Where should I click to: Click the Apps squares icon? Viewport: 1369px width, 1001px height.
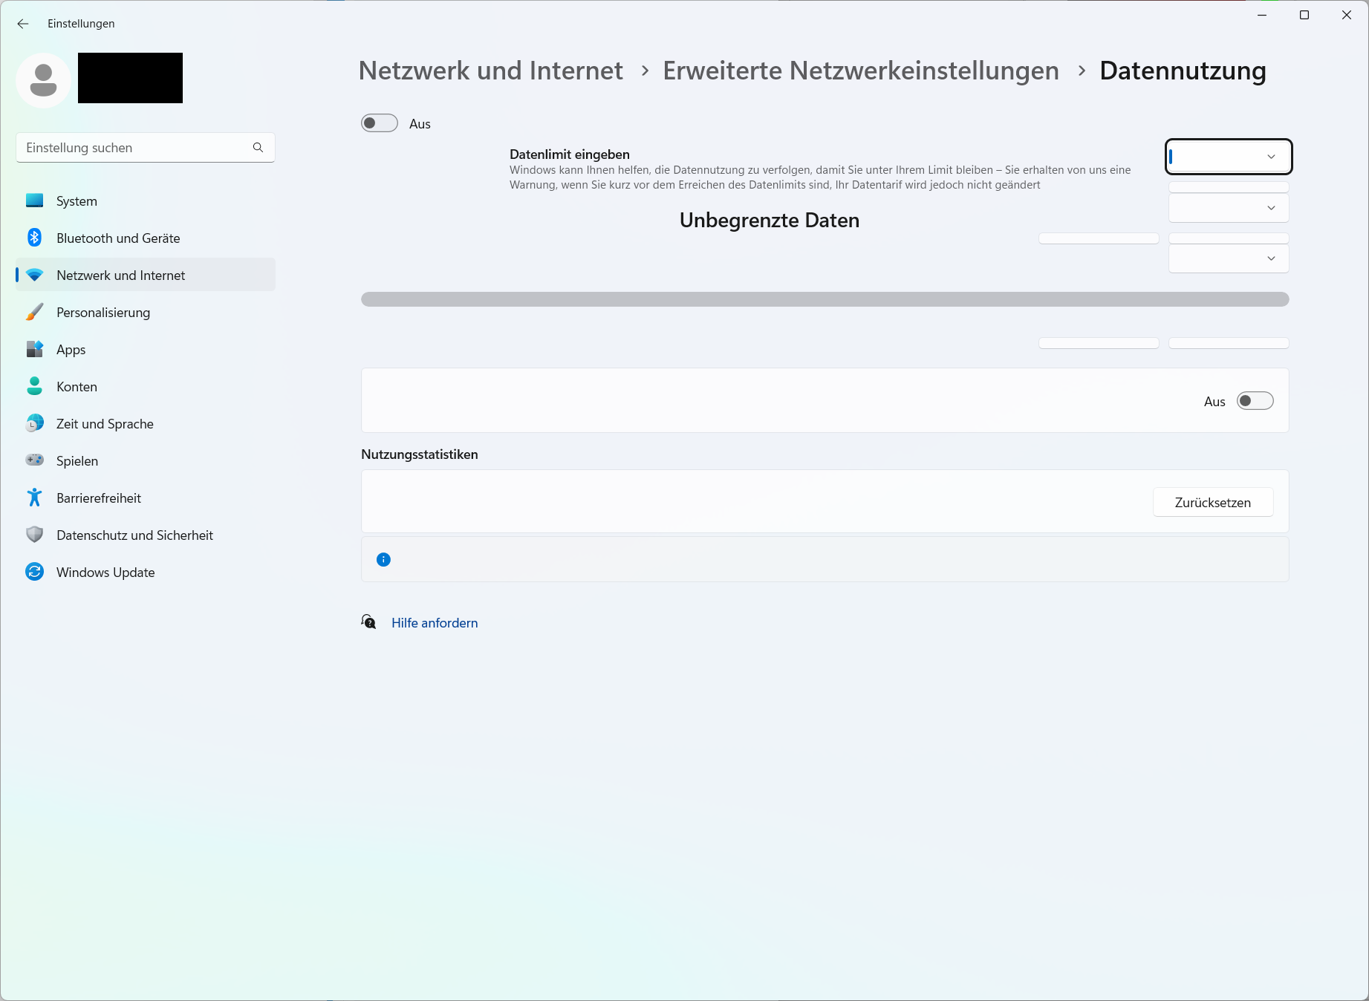tap(34, 349)
